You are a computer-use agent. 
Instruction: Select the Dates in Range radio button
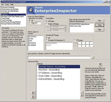(47, 24)
